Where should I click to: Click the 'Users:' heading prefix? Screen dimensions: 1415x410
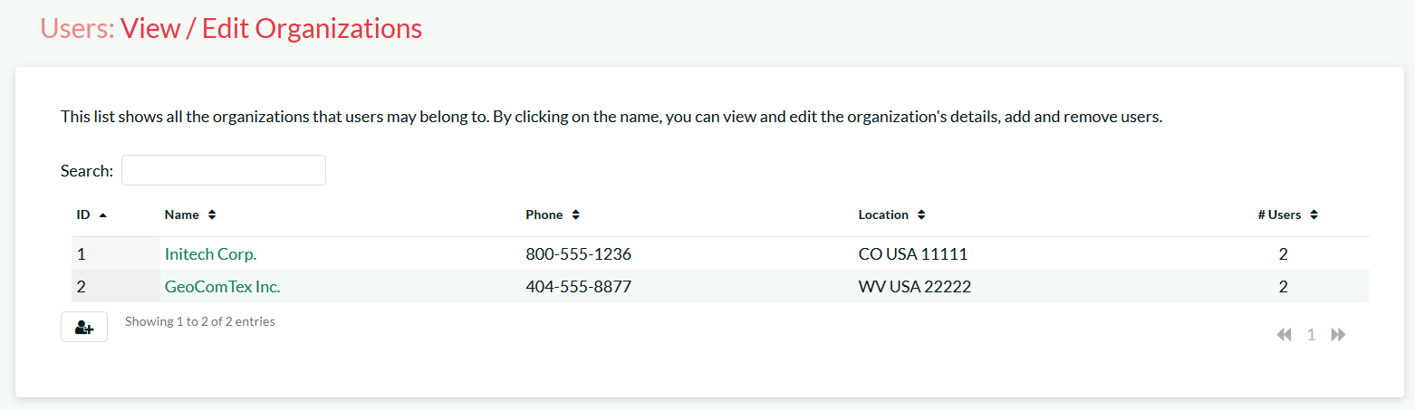77,29
